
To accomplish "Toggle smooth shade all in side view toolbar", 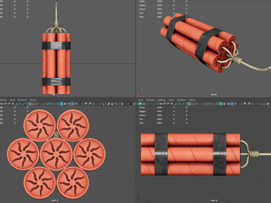I will (x=221, y=104).
